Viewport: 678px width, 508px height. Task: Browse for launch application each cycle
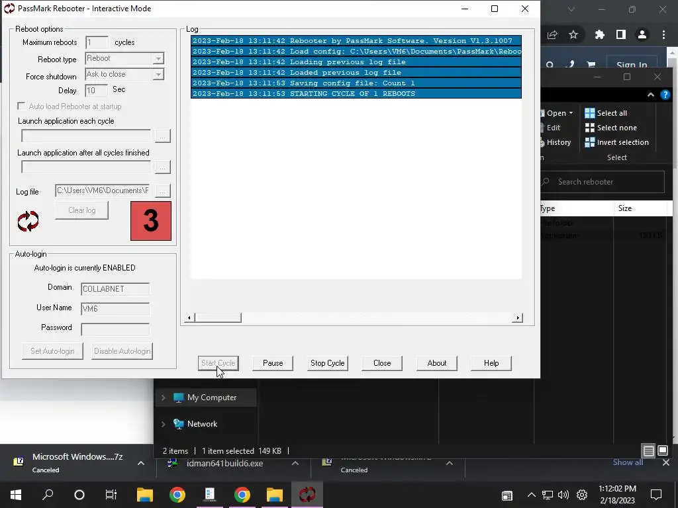point(163,136)
